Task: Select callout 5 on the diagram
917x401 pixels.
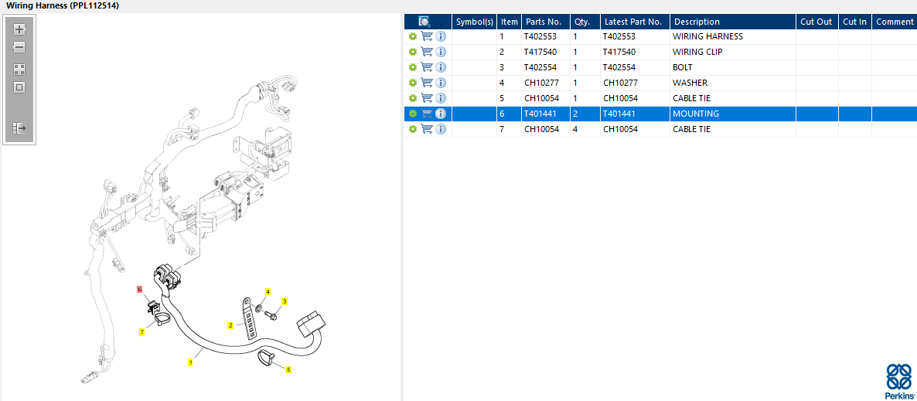Action: 288,369
